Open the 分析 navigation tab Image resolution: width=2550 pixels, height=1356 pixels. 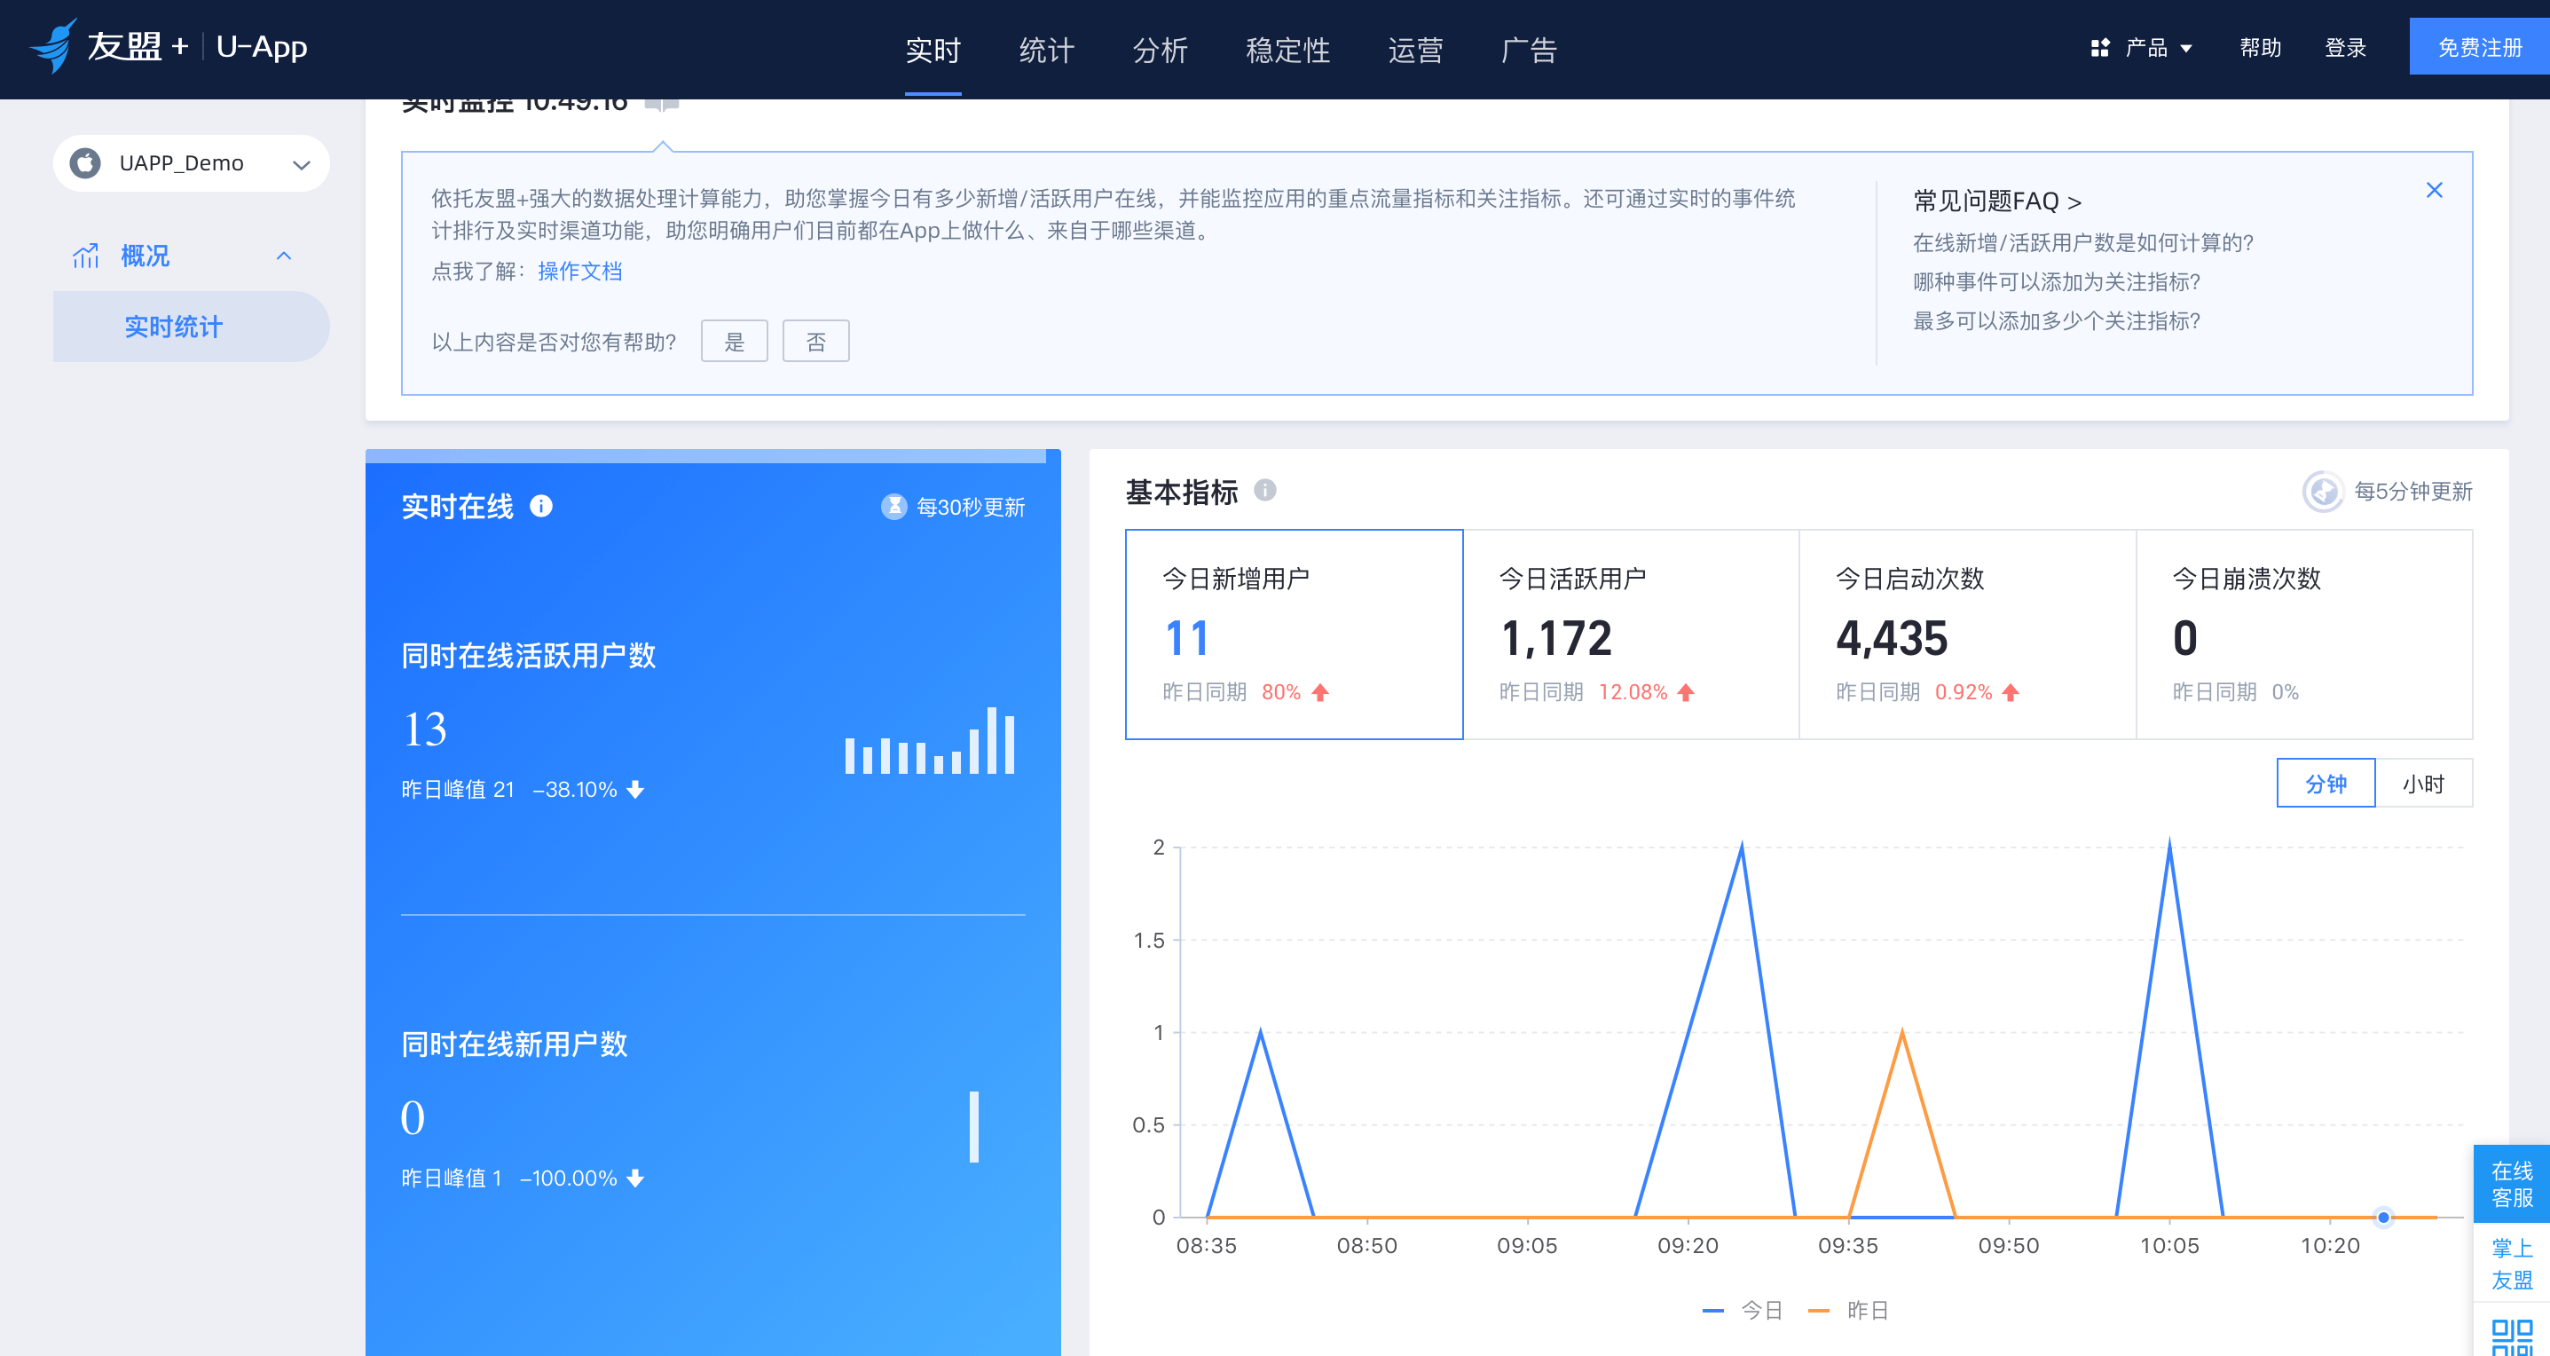pos(1159,50)
